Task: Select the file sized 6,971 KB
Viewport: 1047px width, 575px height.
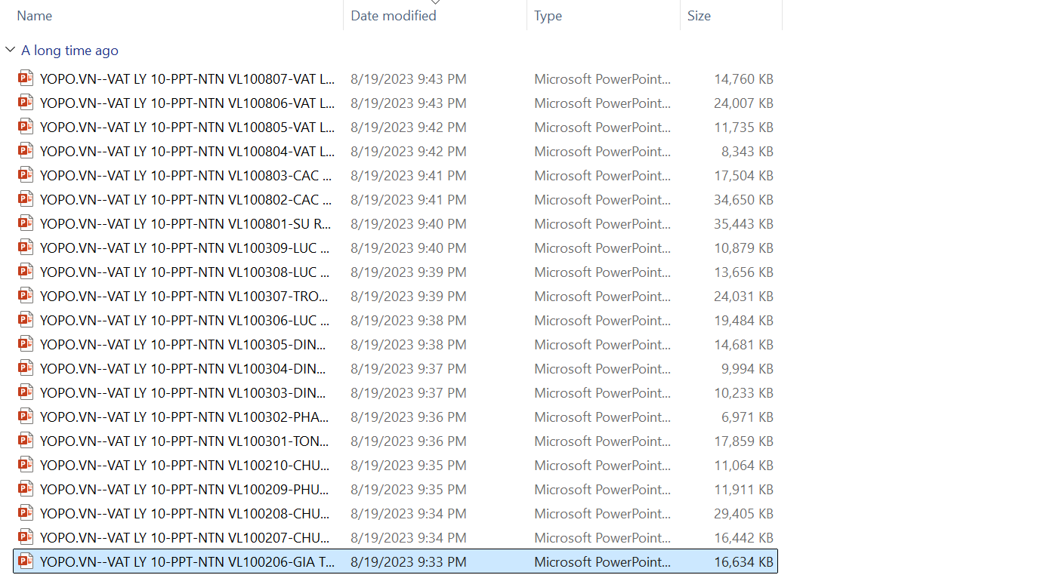Action: (746, 417)
